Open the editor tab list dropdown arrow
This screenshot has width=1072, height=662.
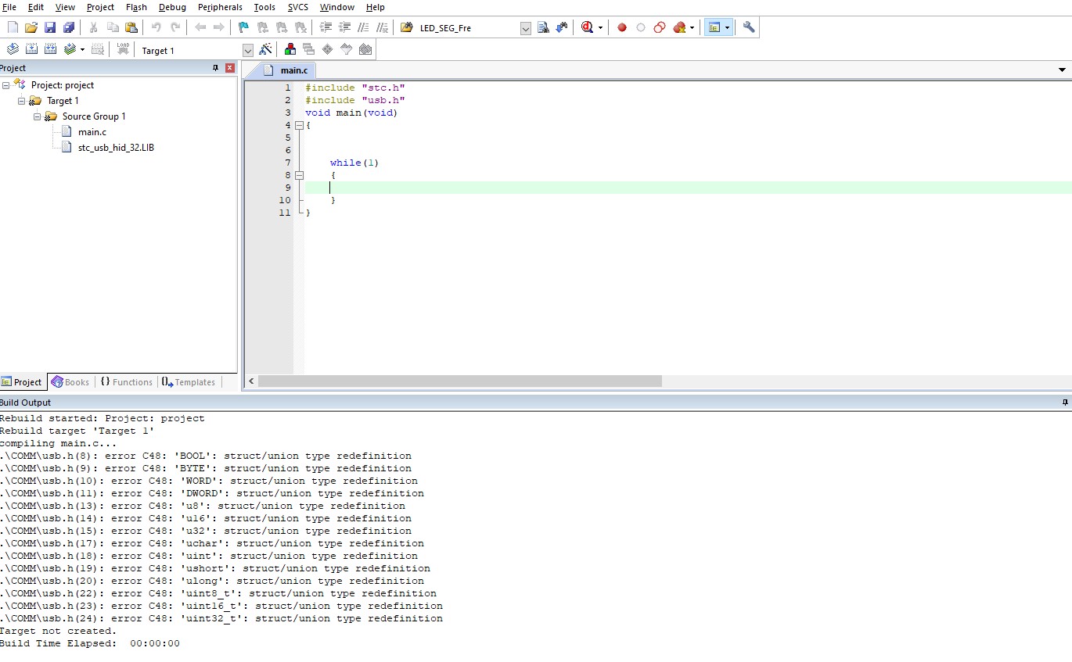tap(1063, 70)
